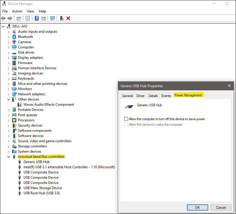Click the Update device driver icon
Viewport: 236px width, 214px height.
click(62, 18)
